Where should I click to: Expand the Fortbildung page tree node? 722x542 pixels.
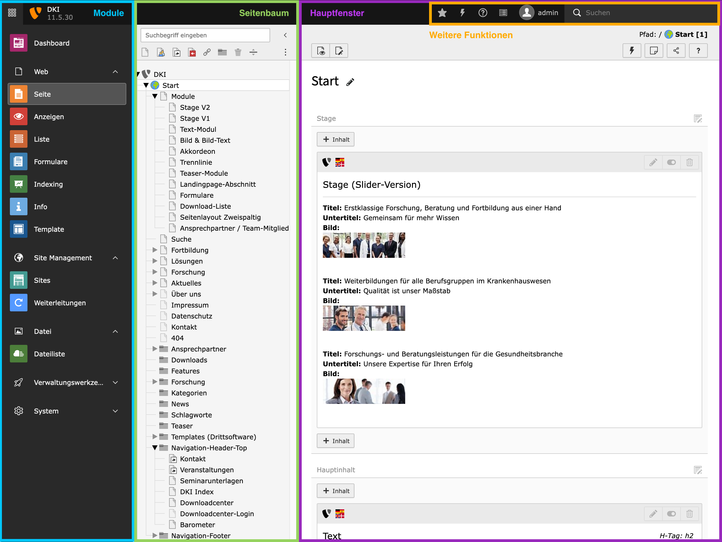point(155,250)
